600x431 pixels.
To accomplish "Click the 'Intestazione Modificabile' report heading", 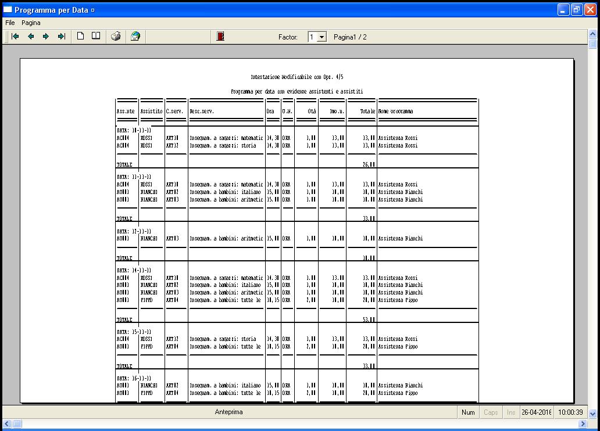I will coord(297,77).
